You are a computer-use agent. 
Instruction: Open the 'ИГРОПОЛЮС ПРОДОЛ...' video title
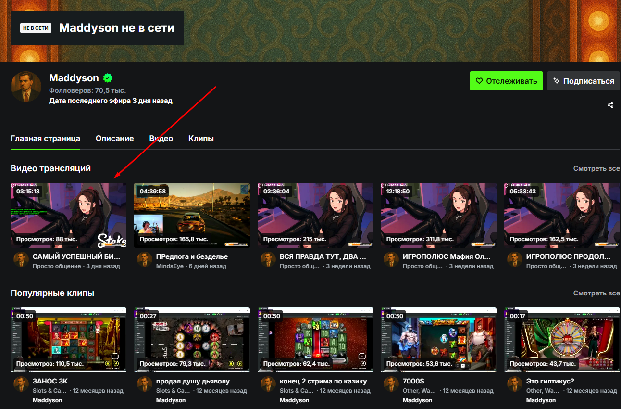(569, 256)
